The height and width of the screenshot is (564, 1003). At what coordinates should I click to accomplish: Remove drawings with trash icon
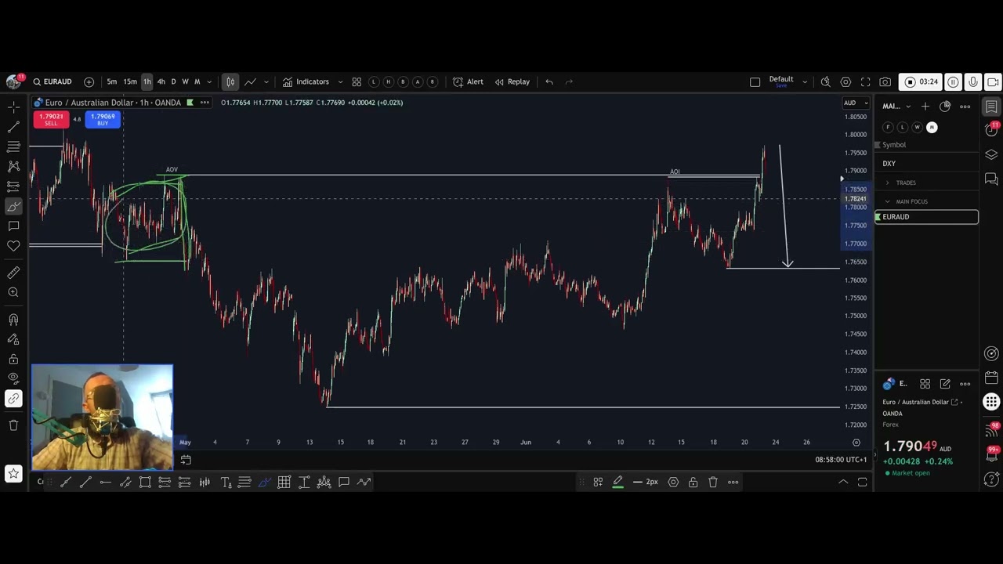coord(13,425)
